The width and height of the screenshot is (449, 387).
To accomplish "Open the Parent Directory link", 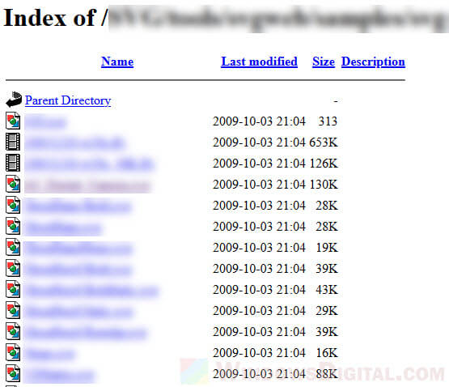I will (x=68, y=100).
